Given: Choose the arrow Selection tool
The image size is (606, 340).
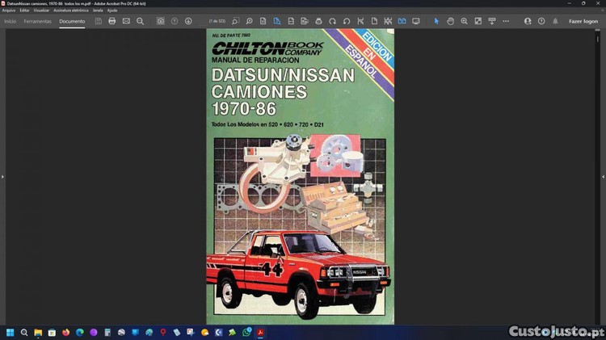Looking at the screenshot, I should click(x=436, y=21).
